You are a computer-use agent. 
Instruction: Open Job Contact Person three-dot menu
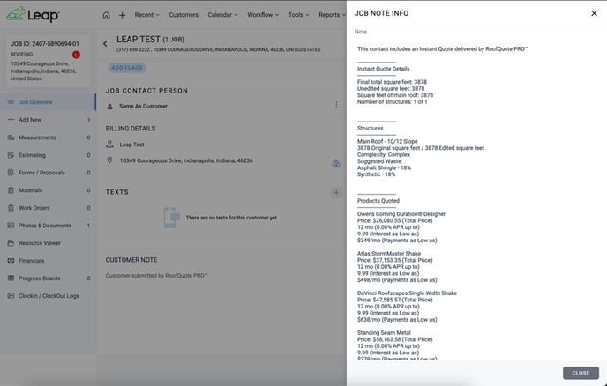click(x=336, y=104)
